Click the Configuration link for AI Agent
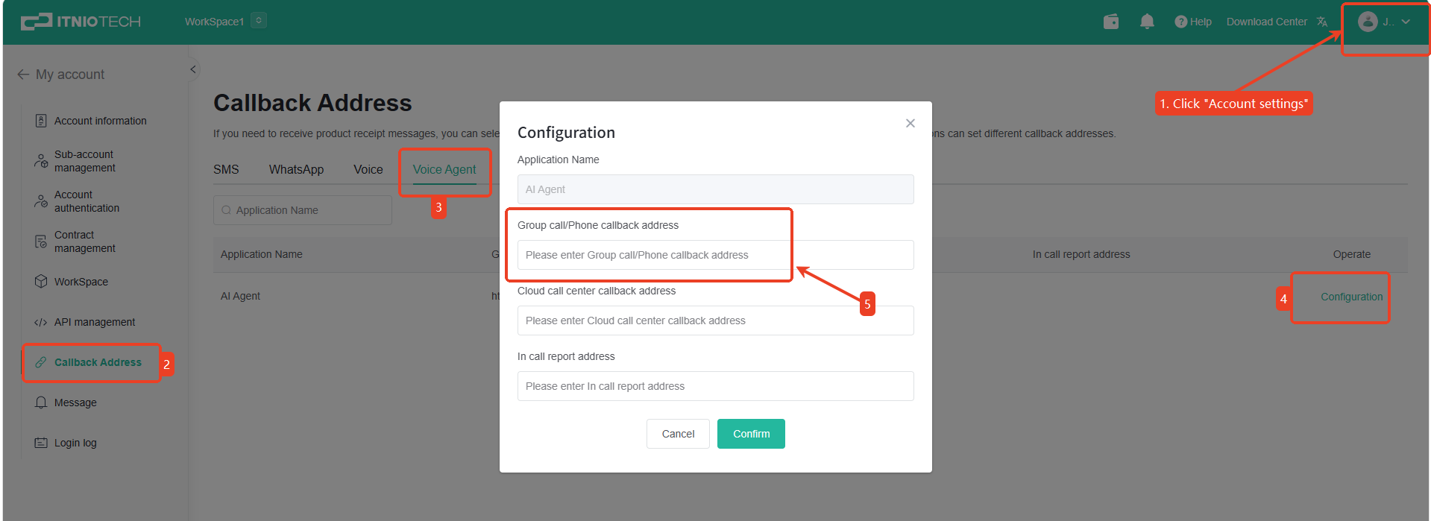Viewport: 1431px width, 521px height. click(x=1351, y=297)
